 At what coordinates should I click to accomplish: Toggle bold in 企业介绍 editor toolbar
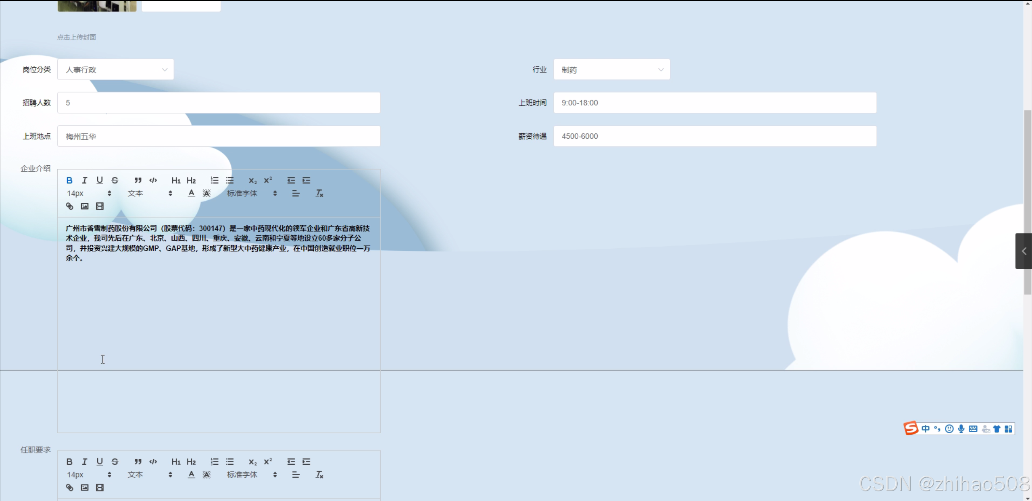[x=69, y=180]
